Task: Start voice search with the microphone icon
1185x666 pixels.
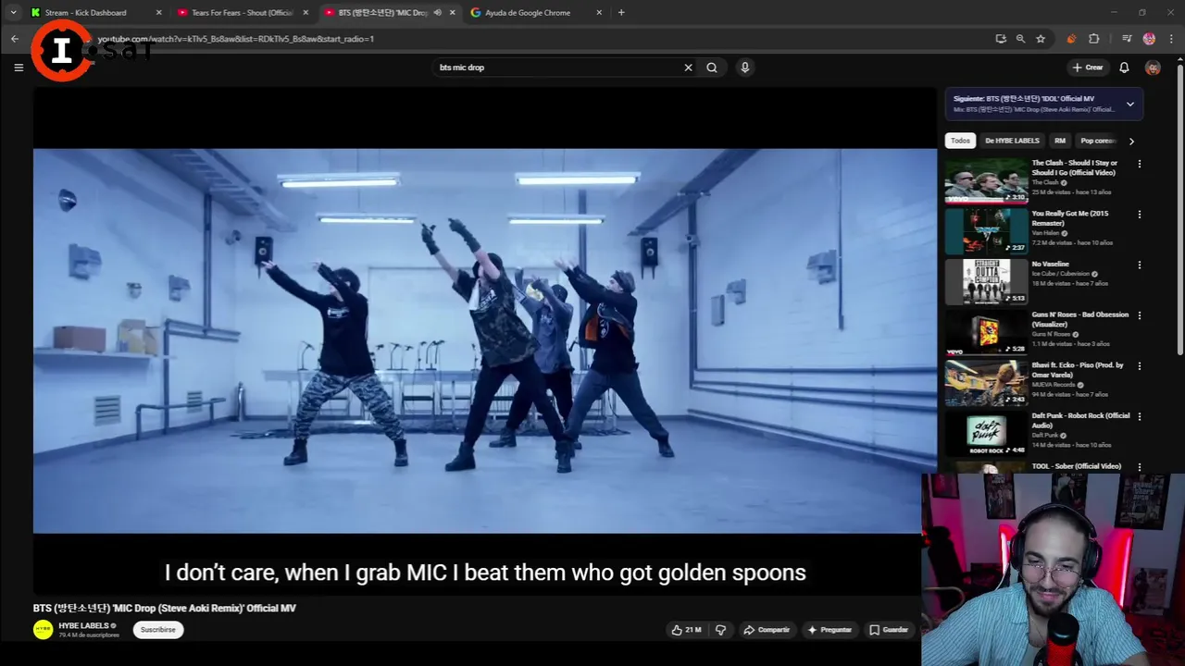Action: tap(744, 68)
